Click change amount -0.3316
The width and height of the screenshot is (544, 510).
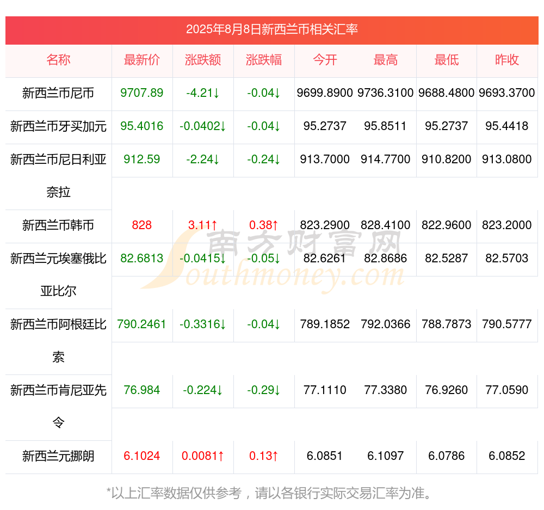point(202,324)
